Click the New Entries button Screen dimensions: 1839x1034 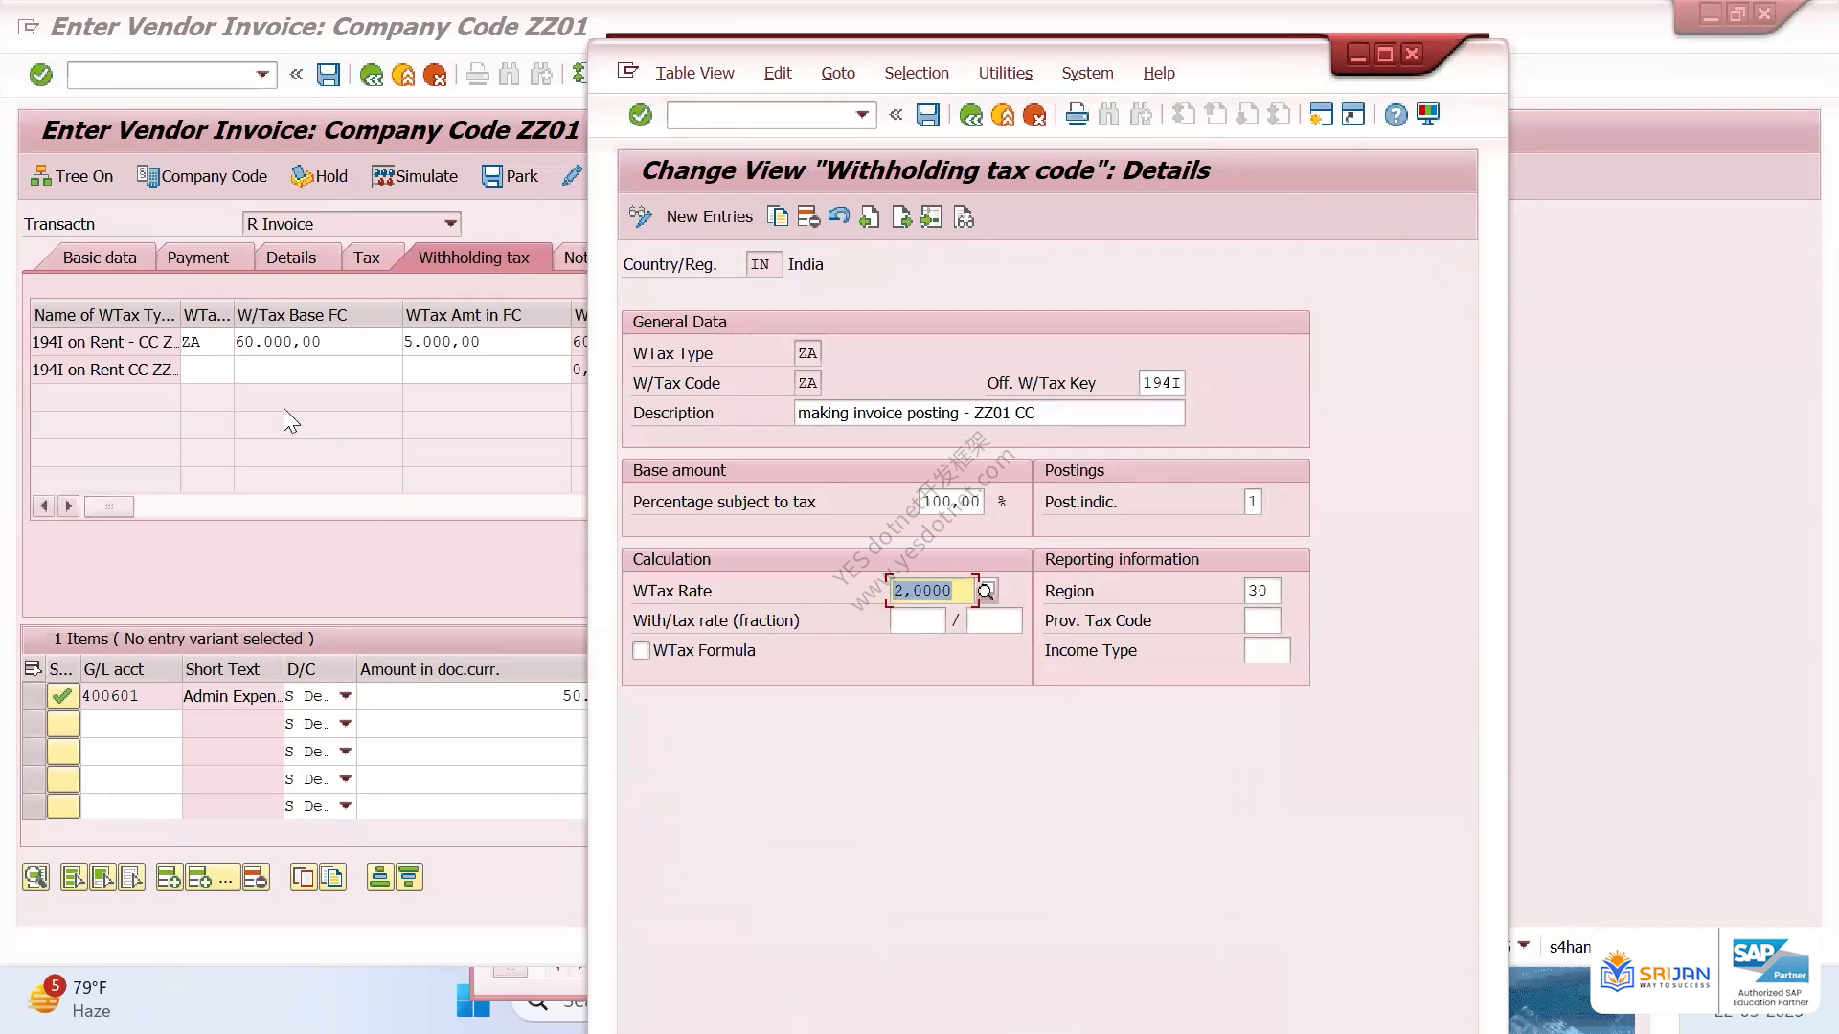[x=691, y=217]
